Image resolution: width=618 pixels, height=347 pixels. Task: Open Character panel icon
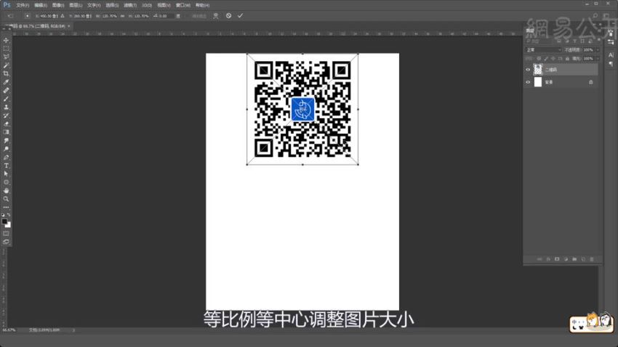coord(611,54)
